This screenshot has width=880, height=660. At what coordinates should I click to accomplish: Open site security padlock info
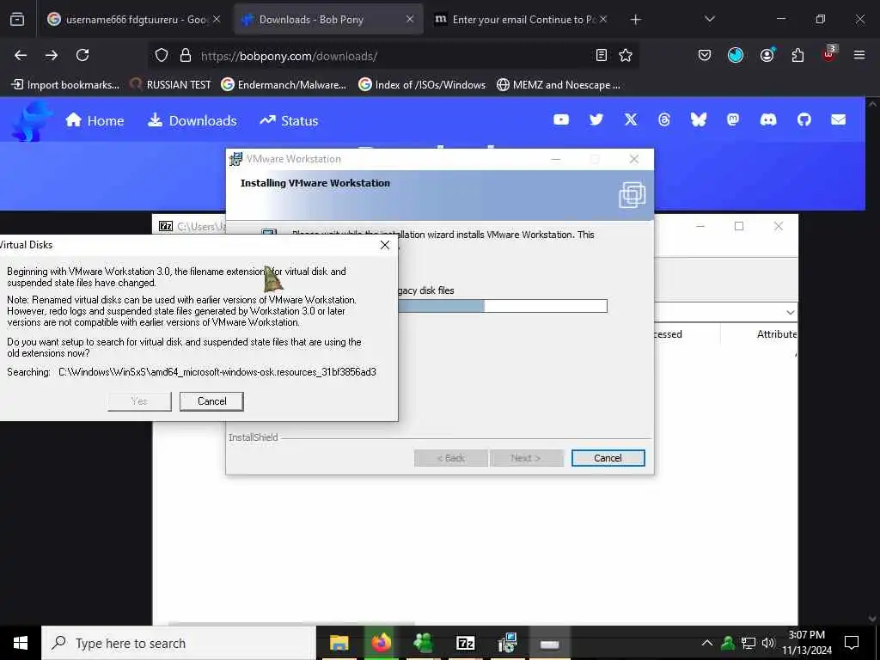click(x=186, y=55)
